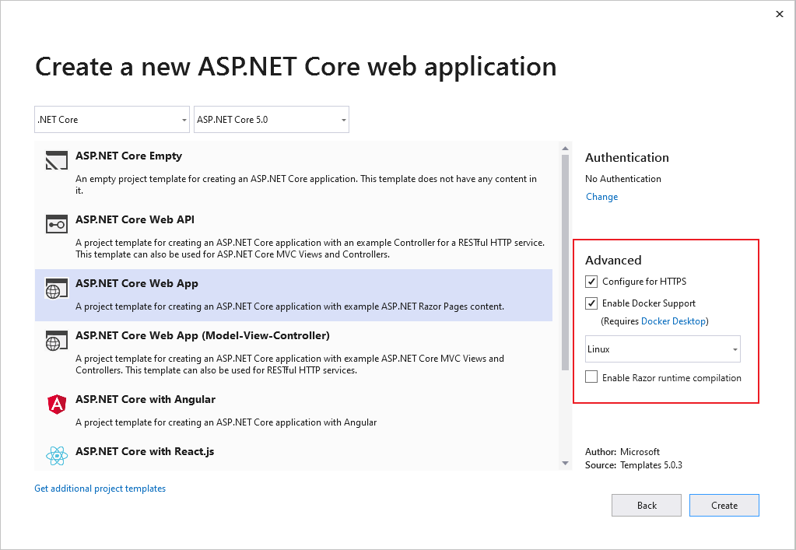Click the Create button

pos(724,505)
